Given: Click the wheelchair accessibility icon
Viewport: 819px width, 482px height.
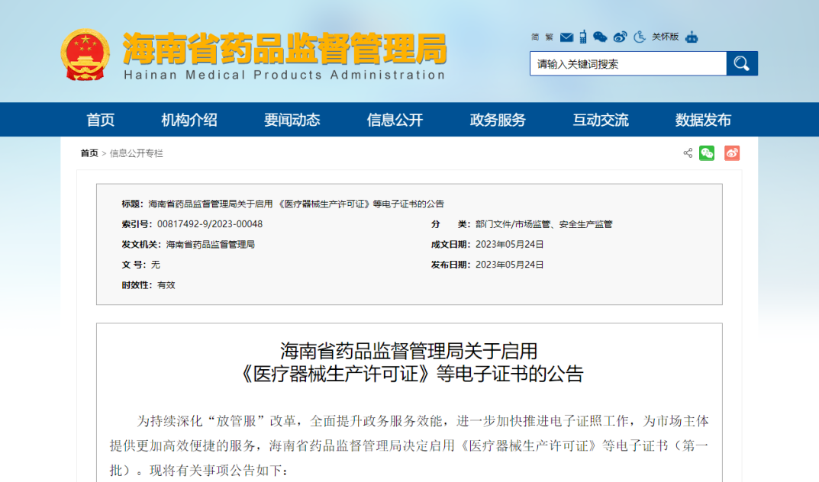Looking at the screenshot, I should [640, 37].
